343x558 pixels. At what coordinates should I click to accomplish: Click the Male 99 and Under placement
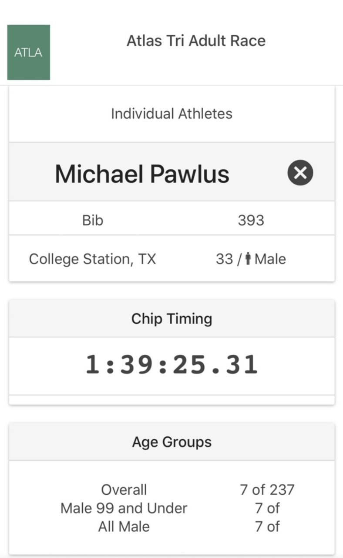coord(267,508)
